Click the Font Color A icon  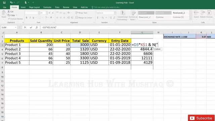51,17
